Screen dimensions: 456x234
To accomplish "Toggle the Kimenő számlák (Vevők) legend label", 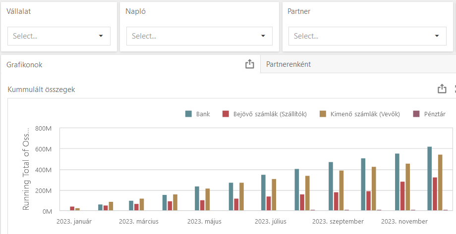I will pos(365,114).
